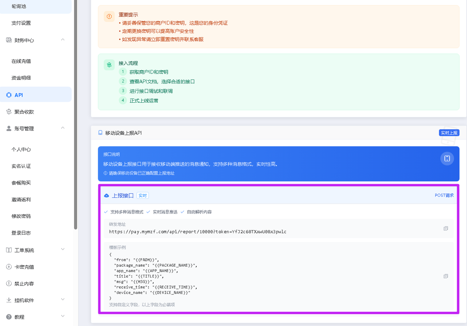
Task: Click the warning icon in 重要提示 box
Action: coord(109,16)
